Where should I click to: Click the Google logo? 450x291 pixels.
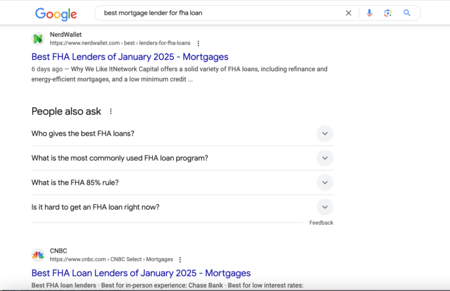56,14
